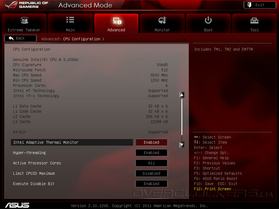Click the CPU Configuration breadcrumb
279x209 pixels.
click(82, 39)
